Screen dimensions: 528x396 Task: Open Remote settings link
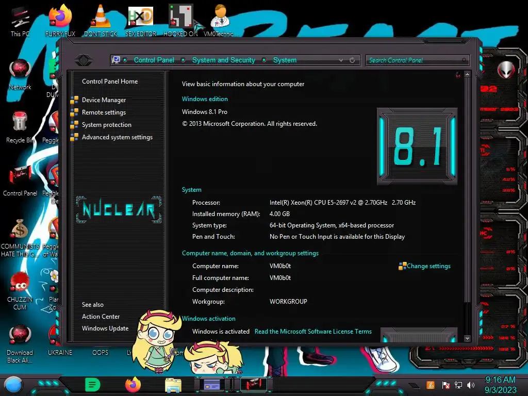(x=104, y=112)
